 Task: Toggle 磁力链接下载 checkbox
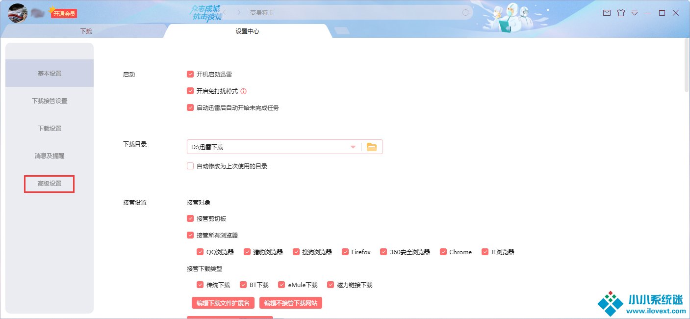(x=331, y=285)
